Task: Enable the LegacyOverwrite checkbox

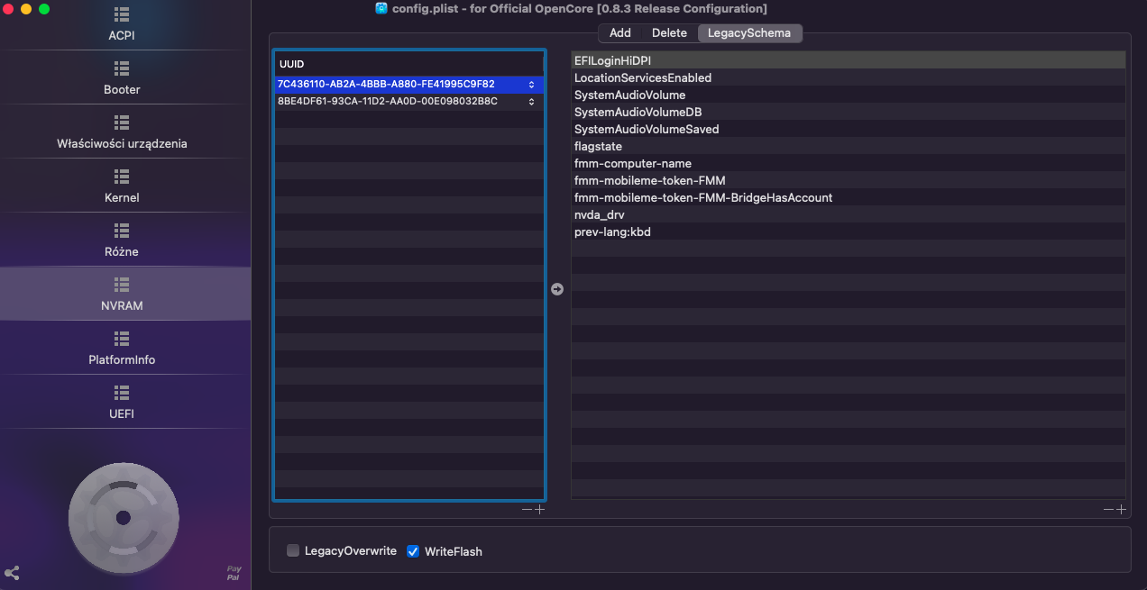Action: (293, 550)
